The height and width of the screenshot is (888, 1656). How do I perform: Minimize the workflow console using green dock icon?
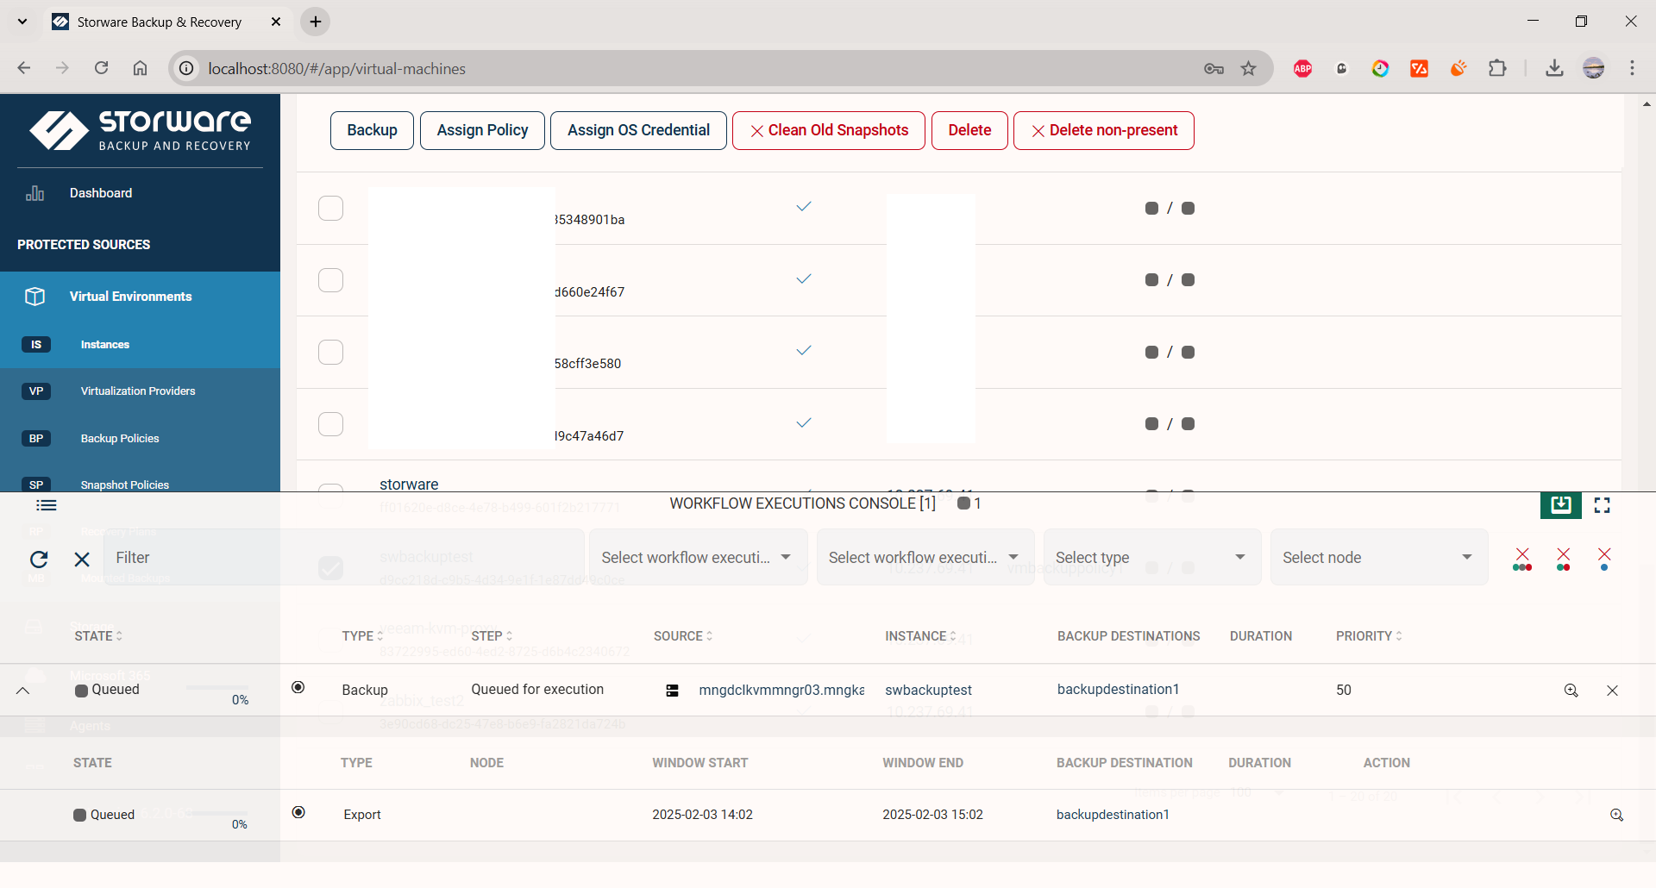point(1560,505)
